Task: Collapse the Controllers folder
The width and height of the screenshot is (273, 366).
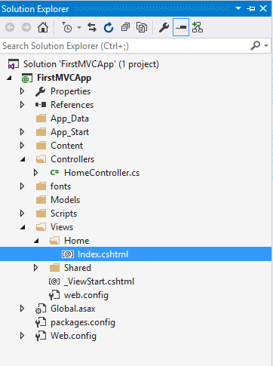Action: tap(23, 159)
